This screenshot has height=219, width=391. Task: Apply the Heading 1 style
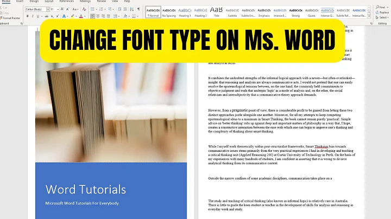click(x=185, y=12)
